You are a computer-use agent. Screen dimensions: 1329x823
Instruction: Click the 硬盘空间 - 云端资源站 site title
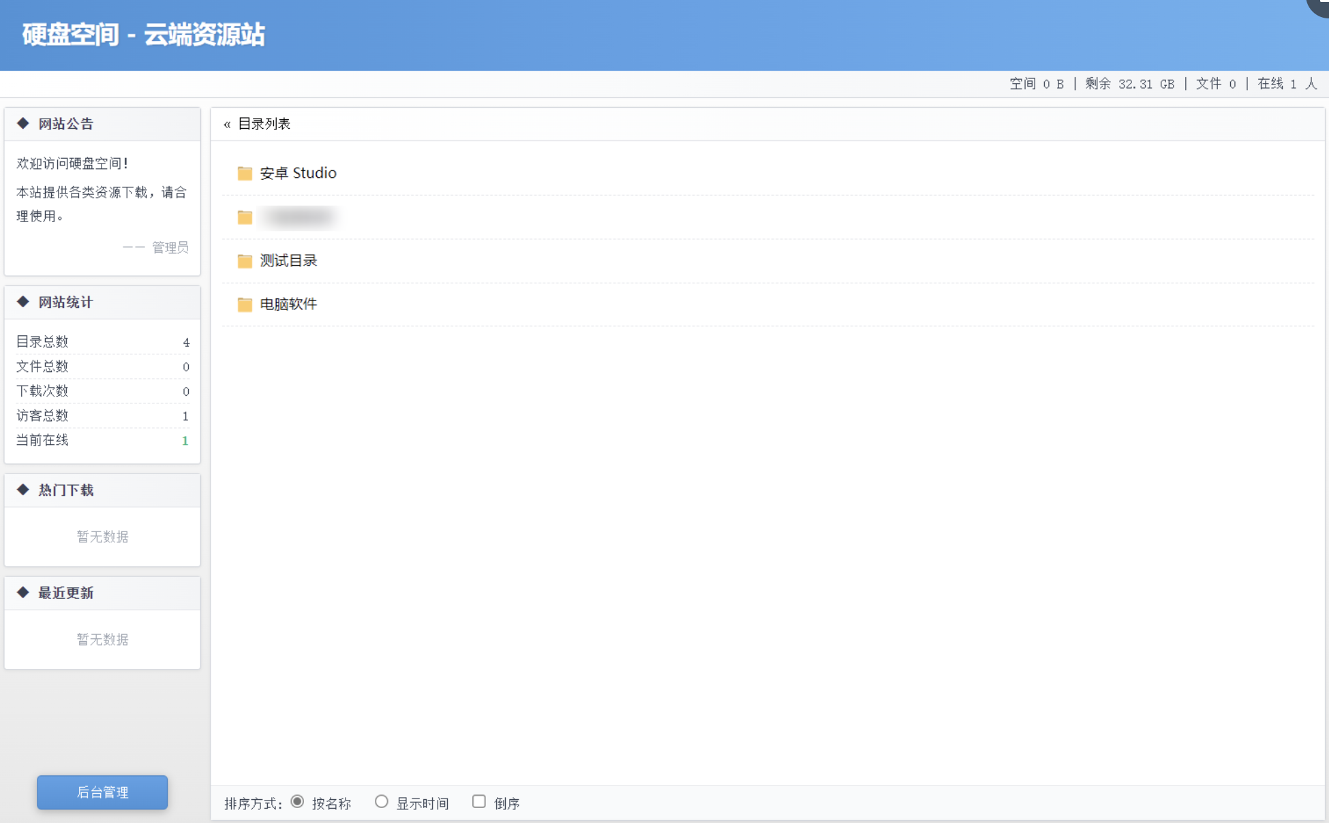click(143, 35)
